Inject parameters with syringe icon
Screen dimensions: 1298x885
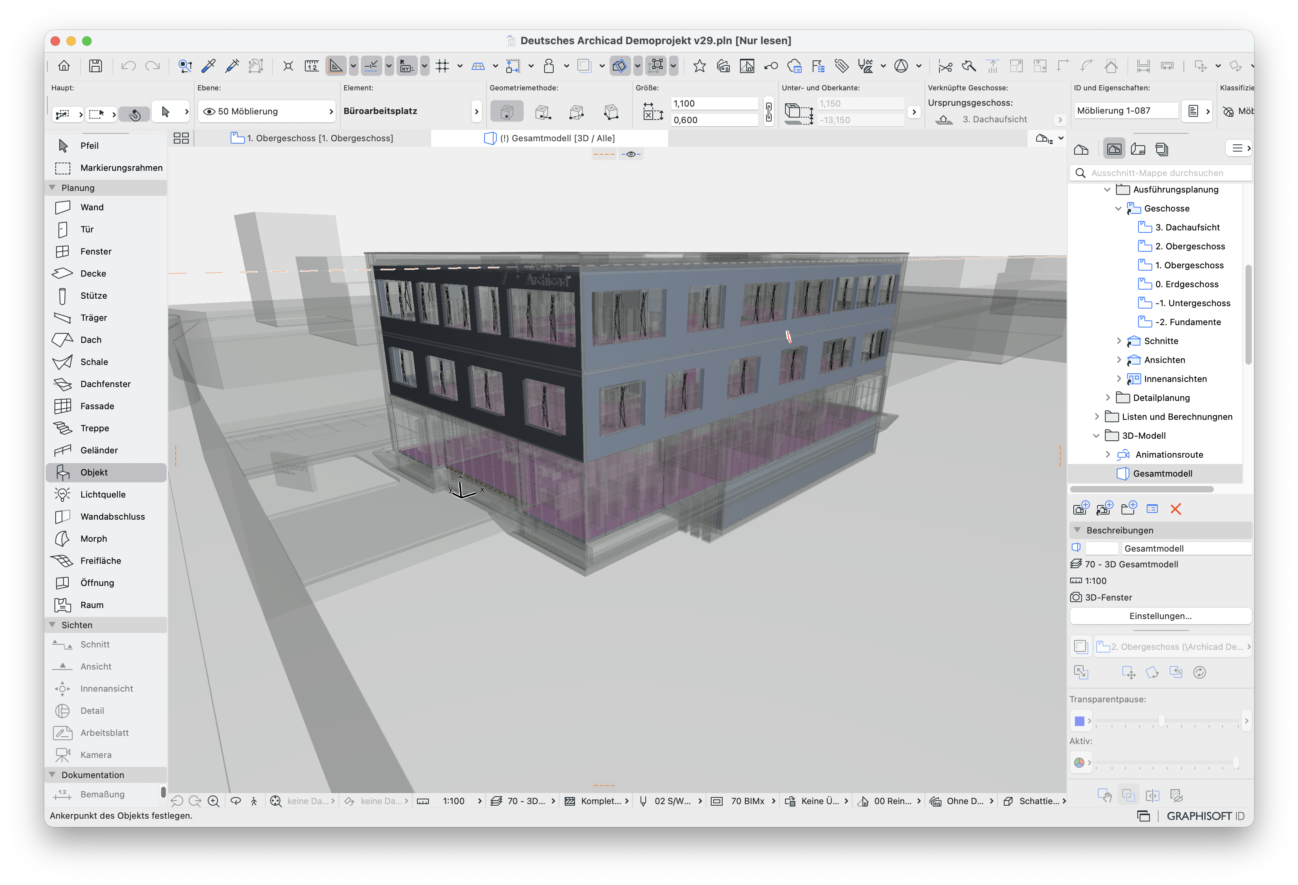point(232,66)
